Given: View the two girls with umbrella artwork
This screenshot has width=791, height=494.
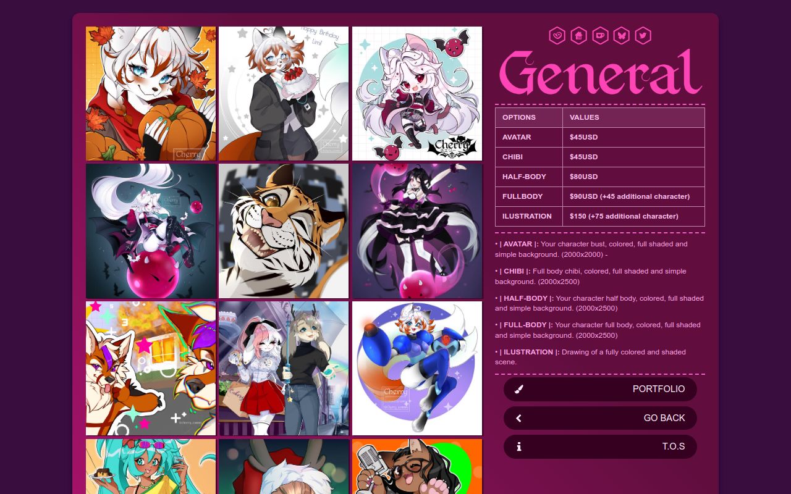Looking at the screenshot, I should (284, 368).
